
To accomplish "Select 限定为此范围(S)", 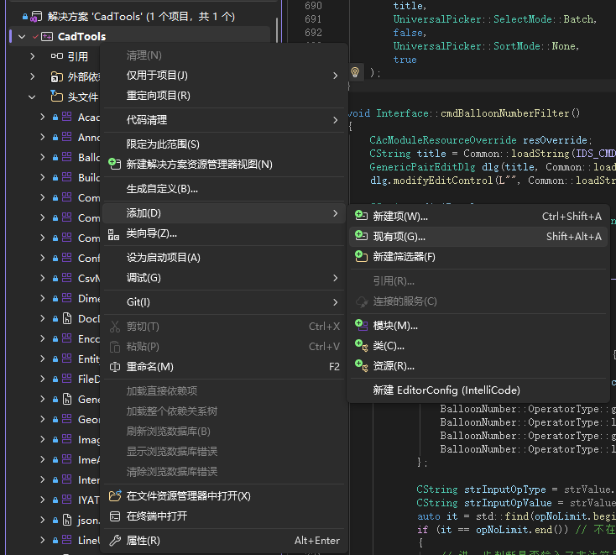I will coord(224,144).
